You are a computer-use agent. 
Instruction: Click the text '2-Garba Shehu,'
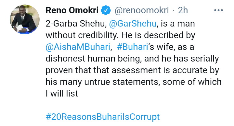76,24
